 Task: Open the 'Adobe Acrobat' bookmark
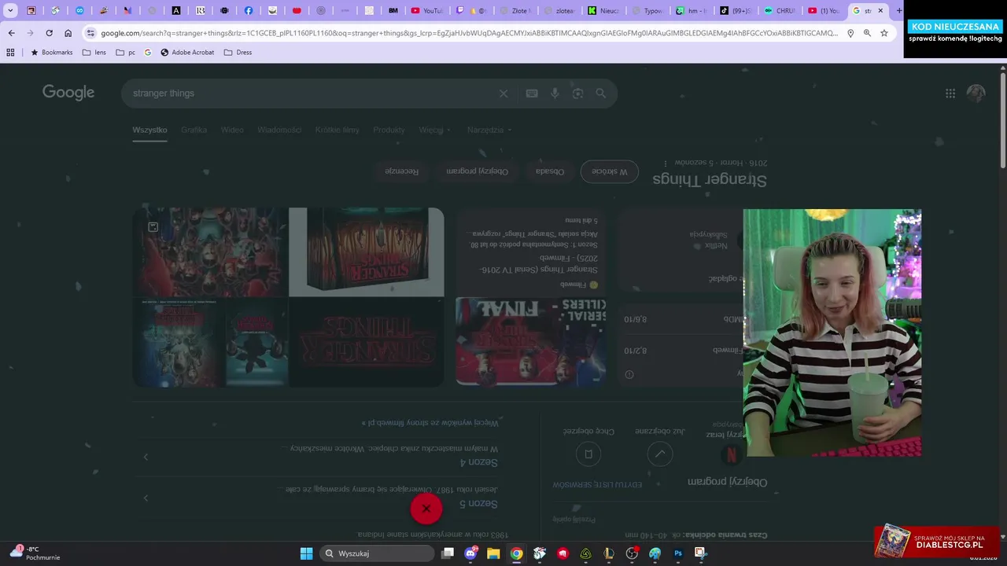pyautogui.click(x=186, y=52)
